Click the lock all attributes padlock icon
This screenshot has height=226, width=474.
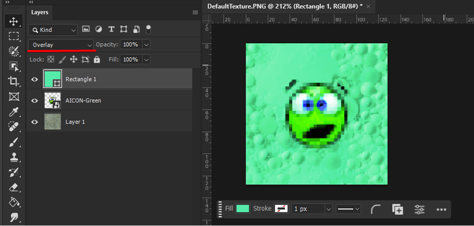click(96, 60)
